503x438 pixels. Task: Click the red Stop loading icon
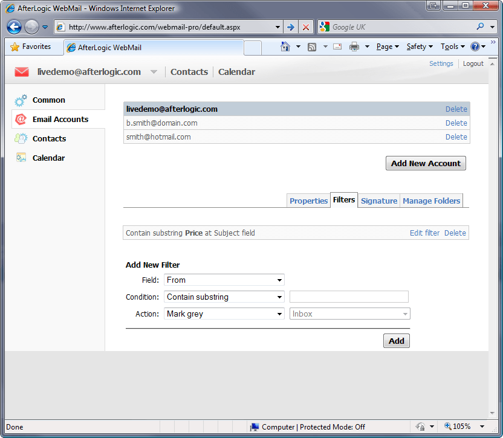point(305,27)
